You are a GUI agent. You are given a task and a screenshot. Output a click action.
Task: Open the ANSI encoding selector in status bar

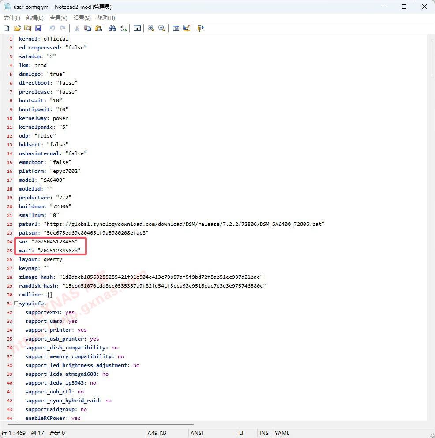click(x=197, y=433)
